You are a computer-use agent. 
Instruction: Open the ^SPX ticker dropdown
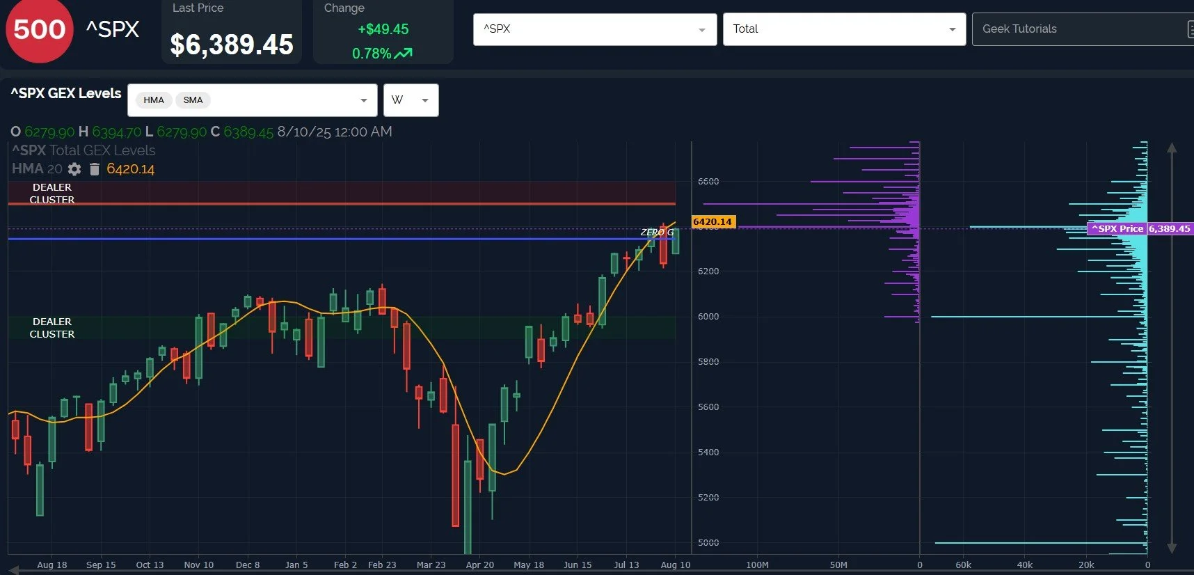(595, 29)
